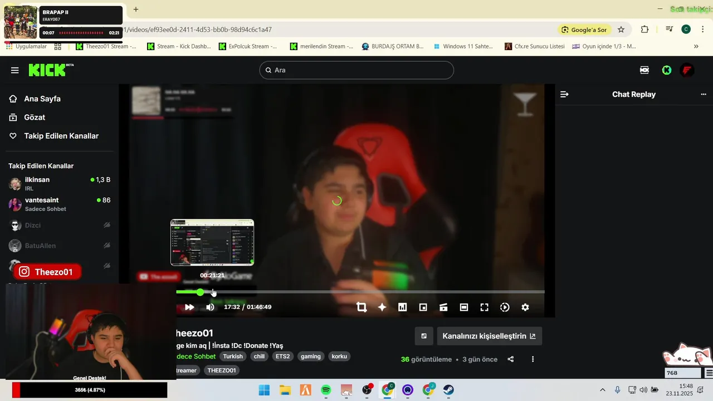Share this video via share icon

[511, 359]
